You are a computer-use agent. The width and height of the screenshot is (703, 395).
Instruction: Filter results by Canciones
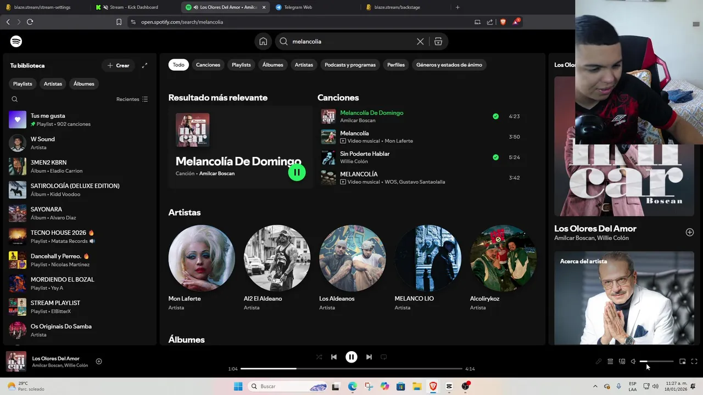coord(208,65)
